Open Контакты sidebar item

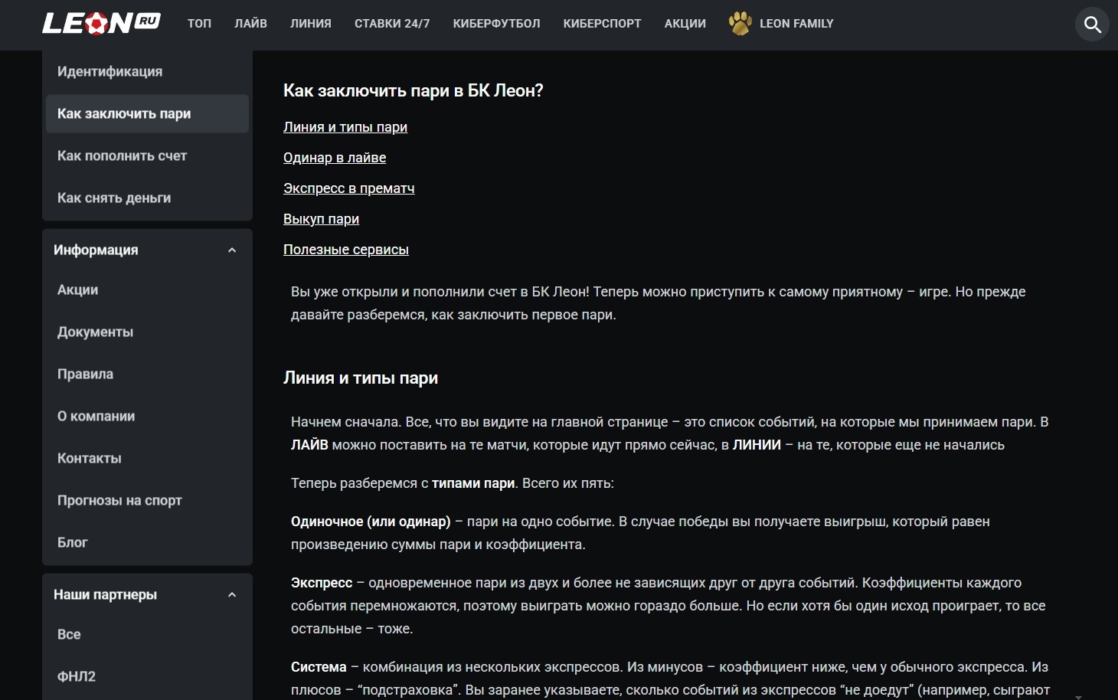pos(147,458)
